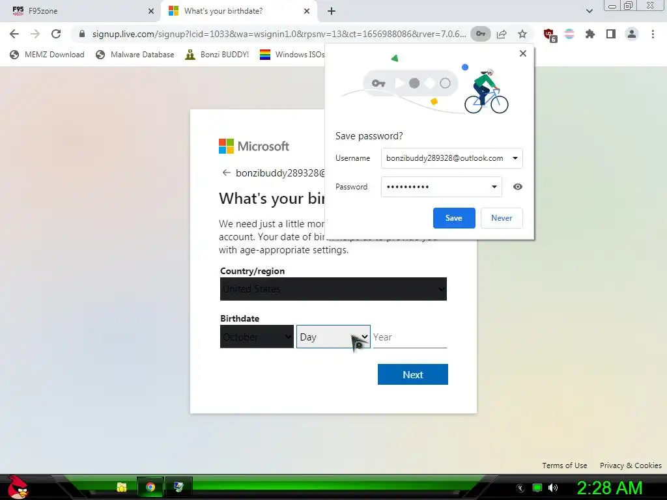Open the Country/region United States dropdown
667x500 pixels.
[333, 289]
